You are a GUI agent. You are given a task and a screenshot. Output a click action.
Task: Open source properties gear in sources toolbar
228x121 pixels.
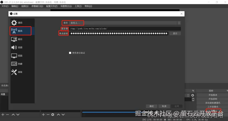coord(53,115)
